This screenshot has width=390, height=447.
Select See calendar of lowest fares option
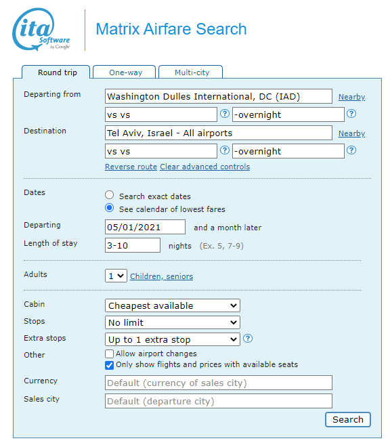coord(109,208)
